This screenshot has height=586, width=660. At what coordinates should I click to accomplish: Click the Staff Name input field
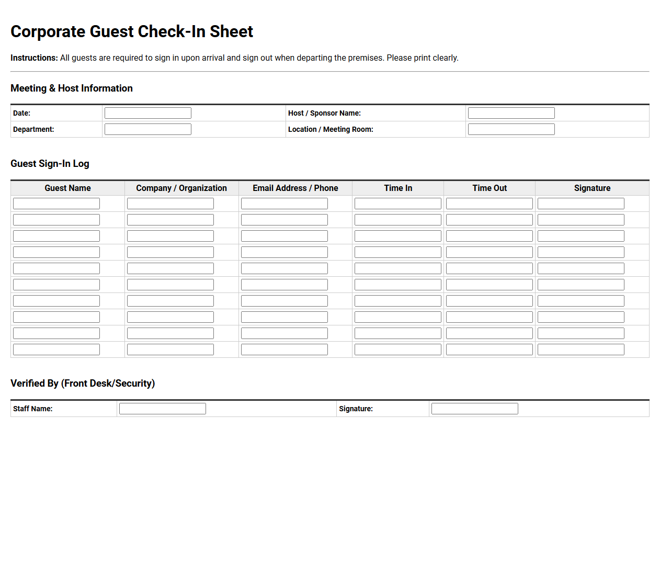point(163,409)
